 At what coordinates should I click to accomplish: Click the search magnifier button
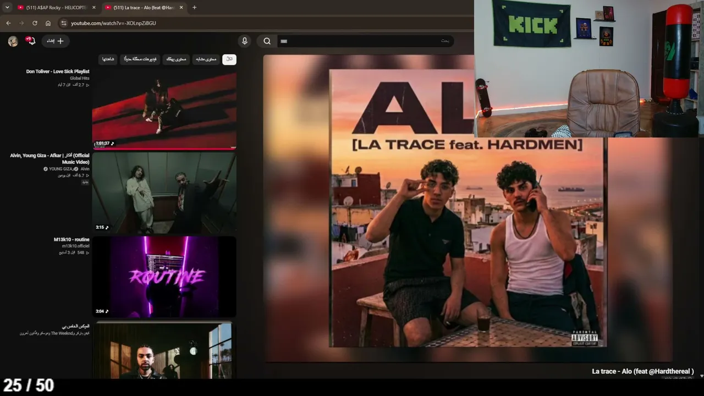point(267,41)
